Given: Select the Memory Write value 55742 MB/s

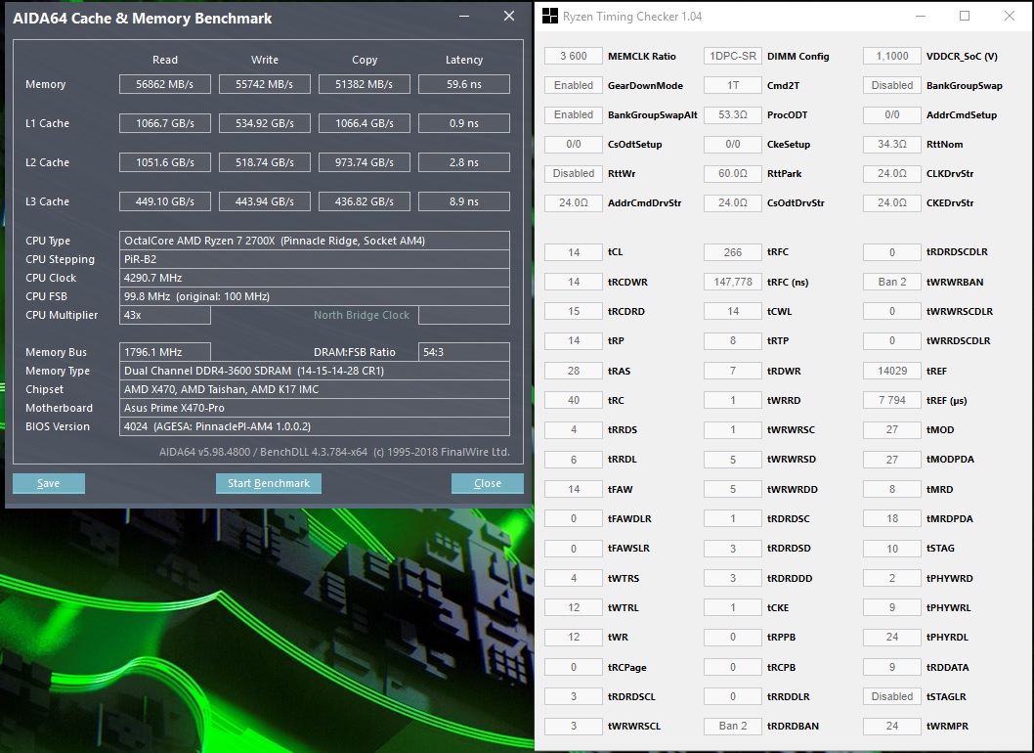Looking at the screenshot, I should click(265, 84).
